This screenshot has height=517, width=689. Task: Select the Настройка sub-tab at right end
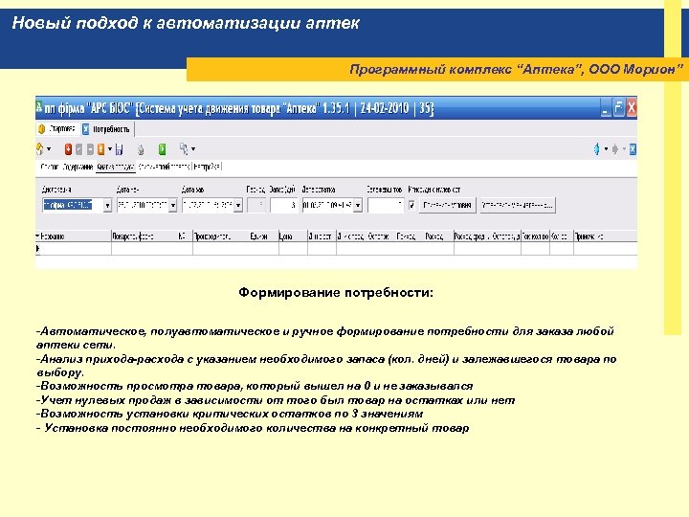pyautogui.click(x=207, y=167)
